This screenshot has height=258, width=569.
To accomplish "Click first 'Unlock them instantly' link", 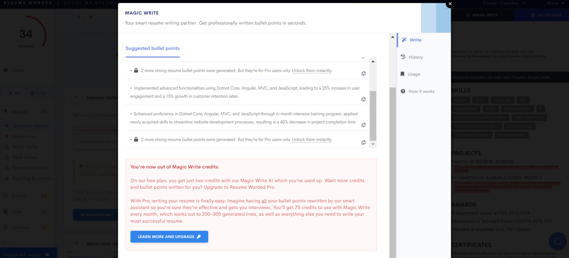I will click(x=312, y=70).
